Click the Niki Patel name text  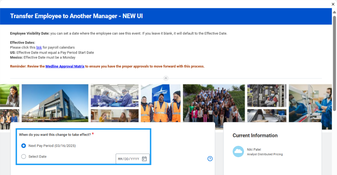coord(254,149)
